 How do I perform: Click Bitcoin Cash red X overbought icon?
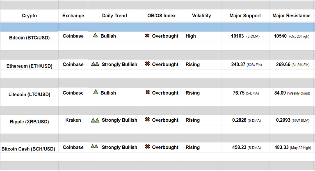[x=147, y=147]
